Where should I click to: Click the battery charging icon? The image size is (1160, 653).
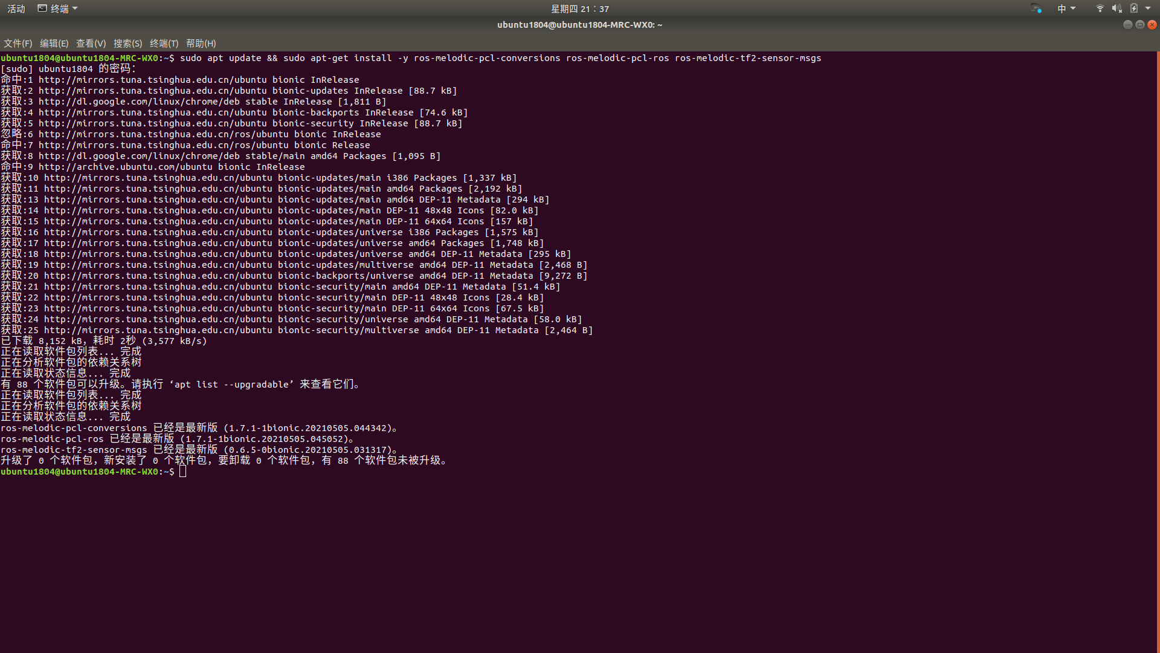tap(1134, 8)
